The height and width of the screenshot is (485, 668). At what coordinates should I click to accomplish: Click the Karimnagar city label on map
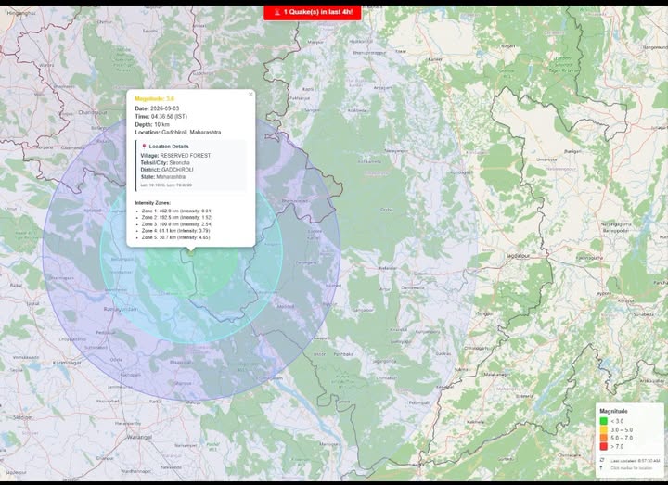click(67, 363)
